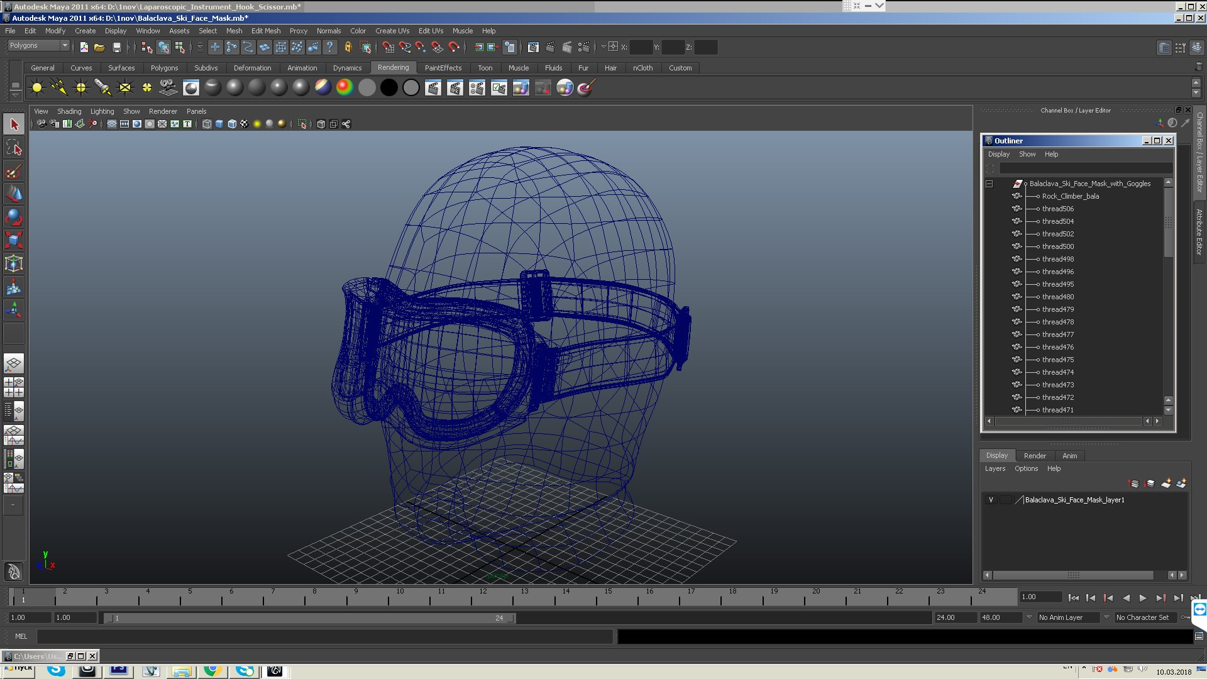Open the Render View window icon
1207x679 pixels.
533,47
